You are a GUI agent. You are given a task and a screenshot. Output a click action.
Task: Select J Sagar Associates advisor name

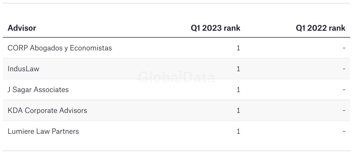click(x=38, y=90)
